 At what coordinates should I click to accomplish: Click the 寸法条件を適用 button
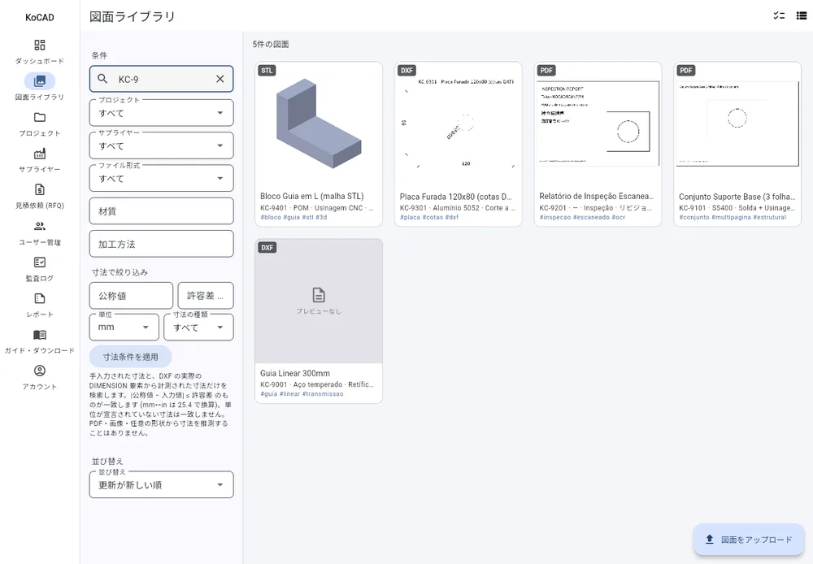tap(130, 357)
